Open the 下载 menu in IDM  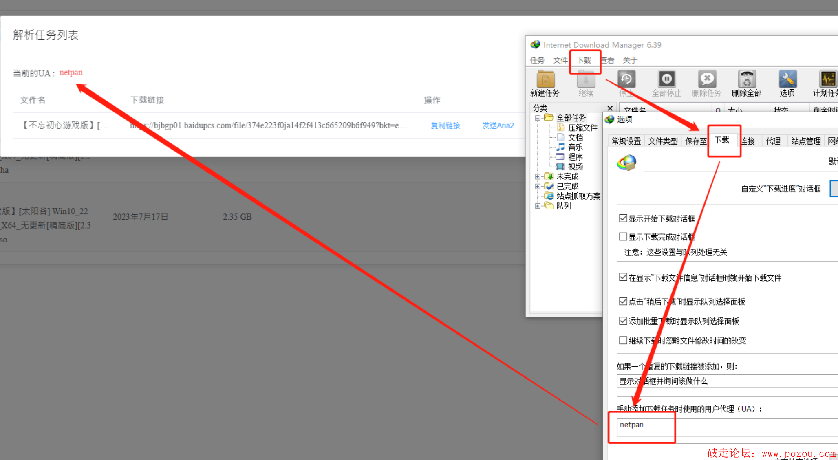click(x=584, y=60)
